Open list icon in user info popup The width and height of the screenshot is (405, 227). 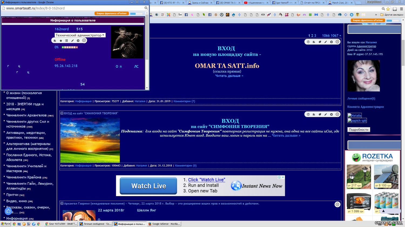66,41
